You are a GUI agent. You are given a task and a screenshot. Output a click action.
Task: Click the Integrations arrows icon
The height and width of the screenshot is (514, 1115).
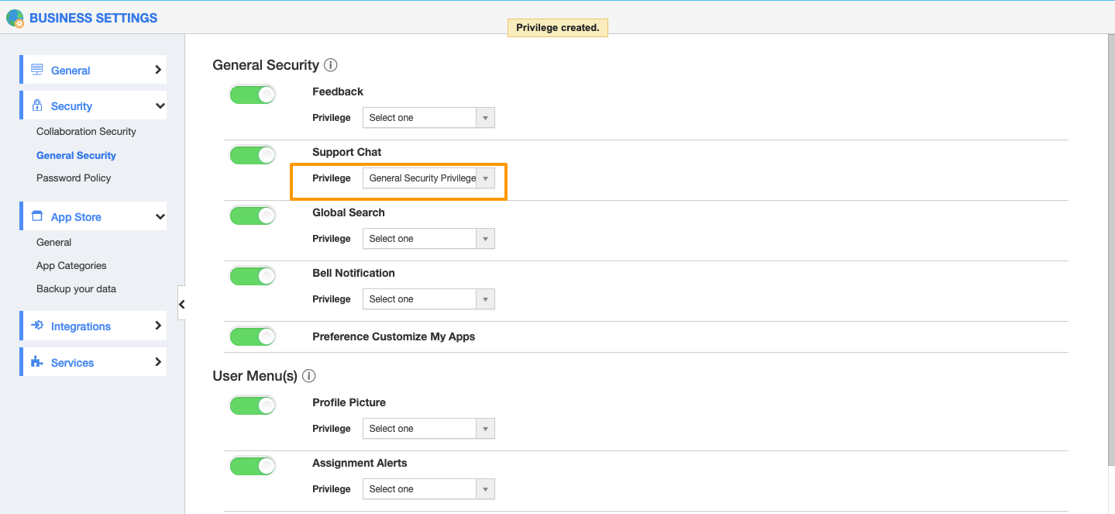(x=37, y=326)
